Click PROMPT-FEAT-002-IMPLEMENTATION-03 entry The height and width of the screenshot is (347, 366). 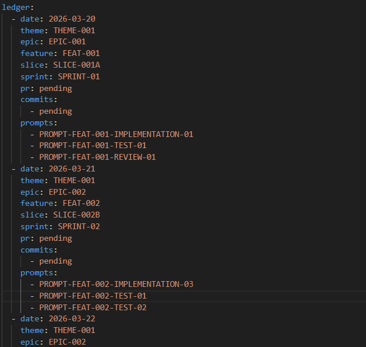pyautogui.click(x=116, y=284)
